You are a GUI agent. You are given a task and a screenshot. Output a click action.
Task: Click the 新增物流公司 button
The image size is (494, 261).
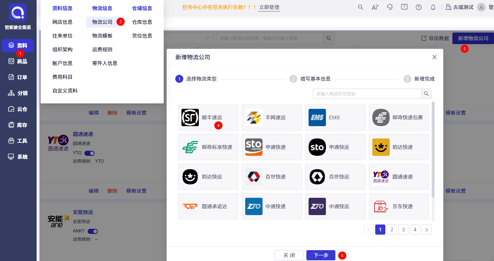click(473, 38)
